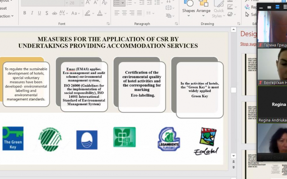Screen dimensions: 287x179
Task: Select Legambiente Turismo logo image
Action: click(169, 139)
